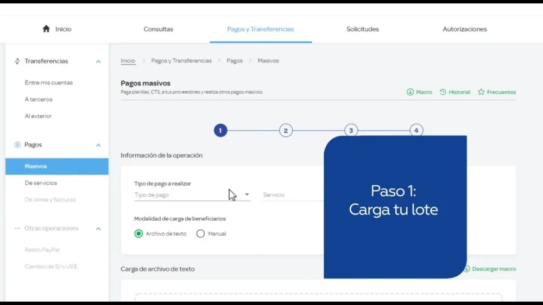Collapse the Otras operaciones section chevron

coord(98,229)
